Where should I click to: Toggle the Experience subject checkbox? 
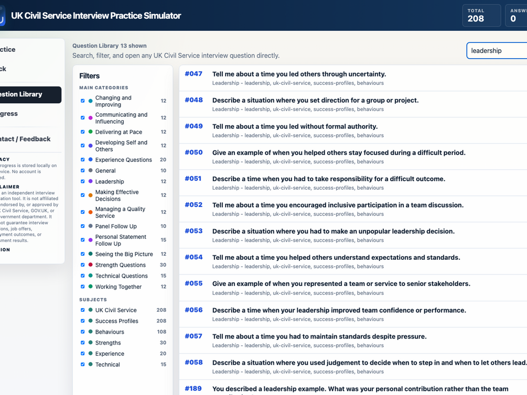(x=83, y=353)
